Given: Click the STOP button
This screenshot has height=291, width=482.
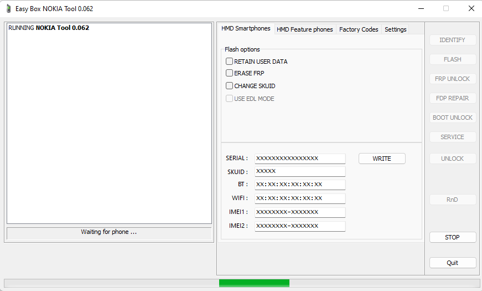Looking at the screenshot, I should [452, 237].
